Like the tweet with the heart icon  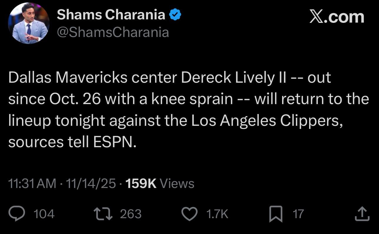(189, 214)
